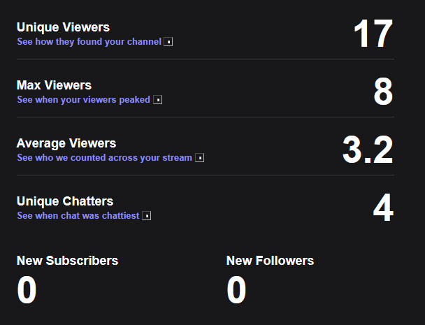The image size is (425, 325).
Task: Click the icon after 'counted across your stream'
Action: 200,158
